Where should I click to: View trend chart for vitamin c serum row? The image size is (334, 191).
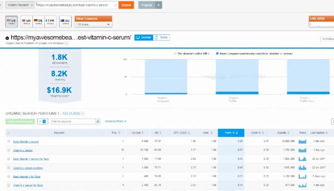[302, 150]
